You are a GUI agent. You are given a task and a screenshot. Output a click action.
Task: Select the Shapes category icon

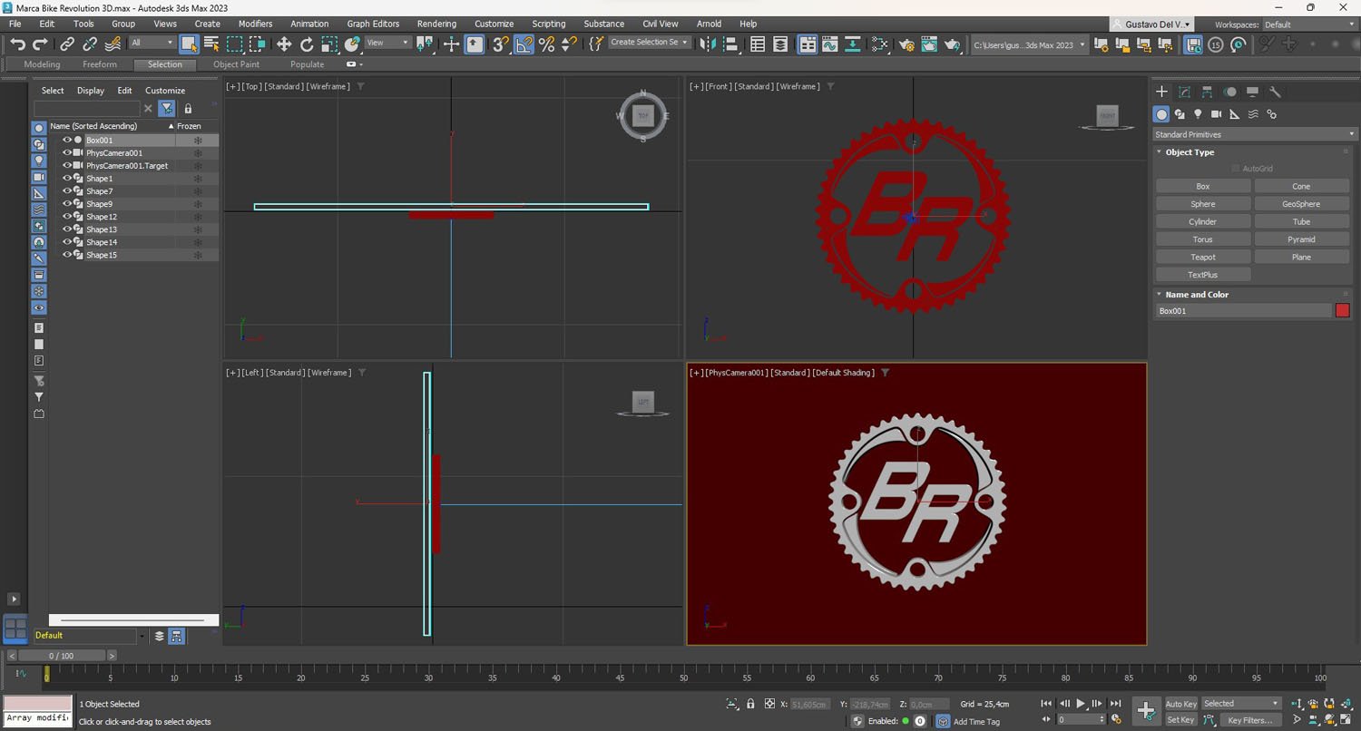pyautogui.click(x=1180, y=114)
